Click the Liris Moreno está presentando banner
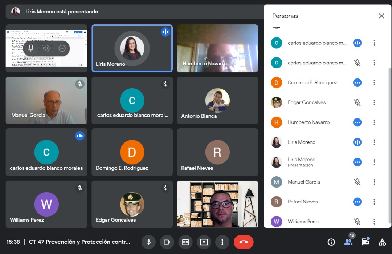Viewport: 392px width, 254px height. pyautogui.click(x=135, y=12)
